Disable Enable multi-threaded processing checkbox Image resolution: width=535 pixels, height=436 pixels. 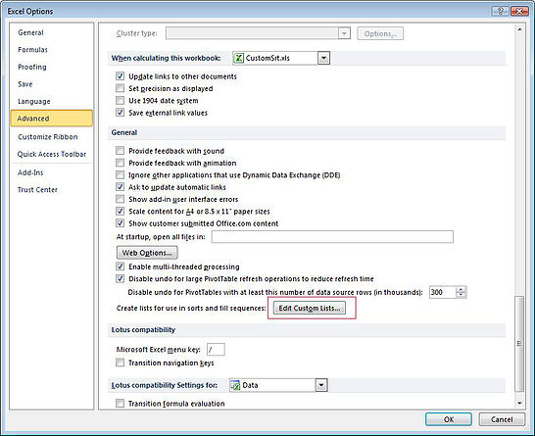[x=121, y=266]
